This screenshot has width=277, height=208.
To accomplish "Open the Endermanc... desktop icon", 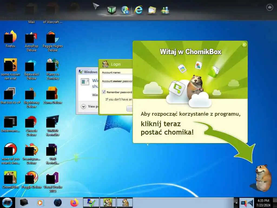I will (x=11, y=124).
